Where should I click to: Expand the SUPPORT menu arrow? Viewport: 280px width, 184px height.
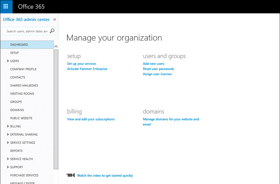(8, 167)
